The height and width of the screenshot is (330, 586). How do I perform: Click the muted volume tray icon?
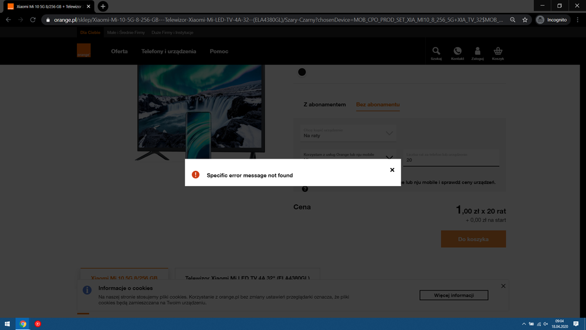pos(546,324)
